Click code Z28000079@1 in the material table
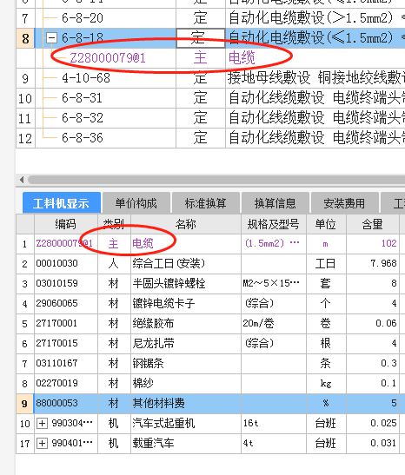Screen dimensions: 405x475 tap(64, 243)
